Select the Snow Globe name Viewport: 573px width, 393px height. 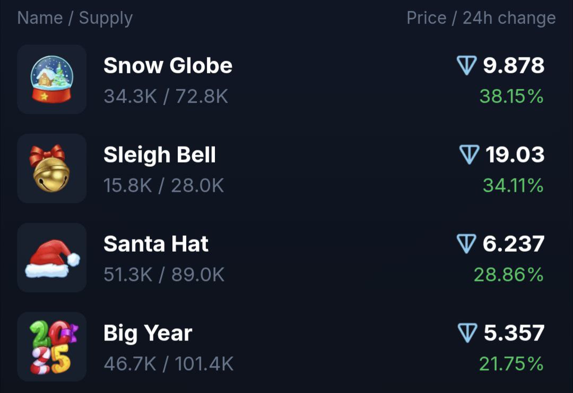point(168,65)
